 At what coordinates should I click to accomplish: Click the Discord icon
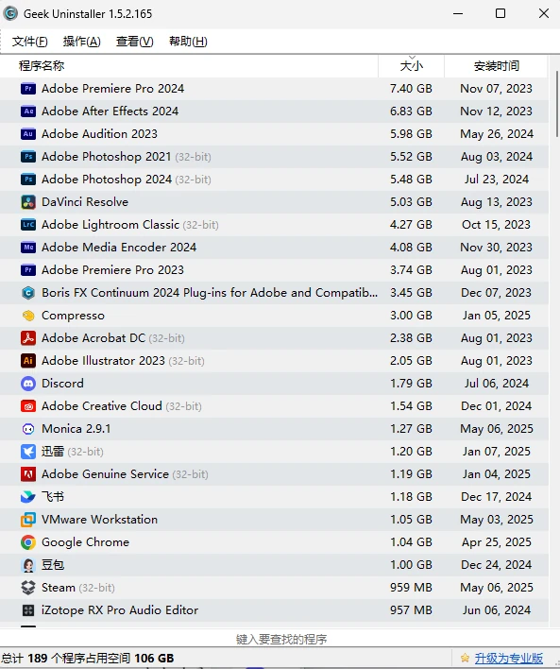tap(28, 383)
